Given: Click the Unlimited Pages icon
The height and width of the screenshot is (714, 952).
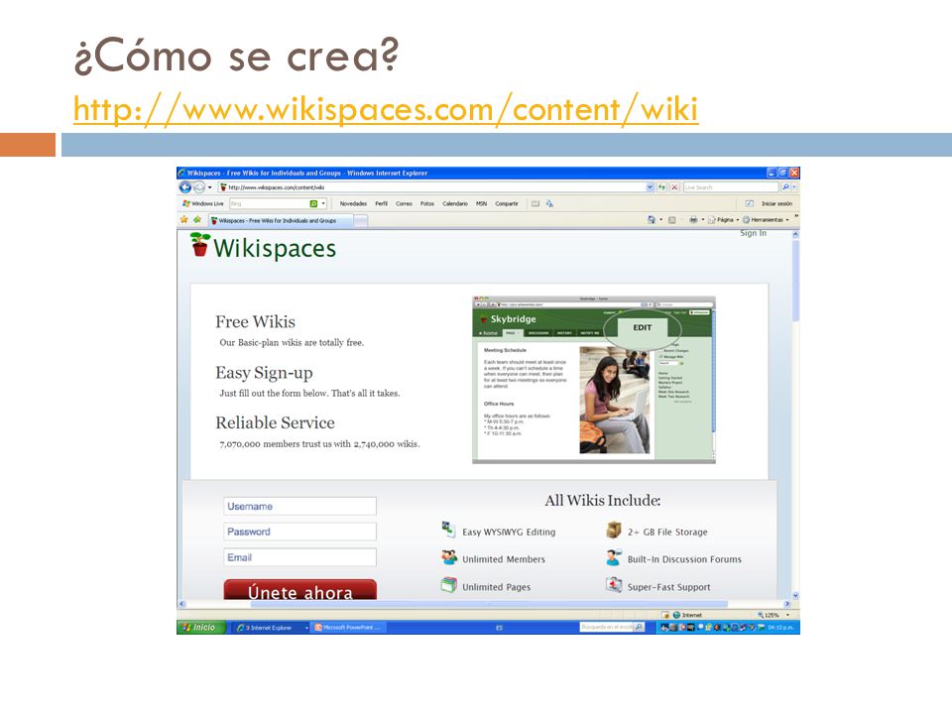Looking at the screenshot, I should [x=448, y=585].
